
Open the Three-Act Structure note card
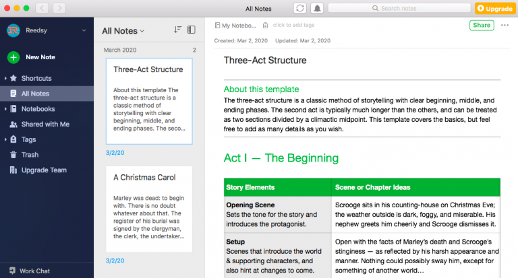pyautogui.click(x=149, y=101)
